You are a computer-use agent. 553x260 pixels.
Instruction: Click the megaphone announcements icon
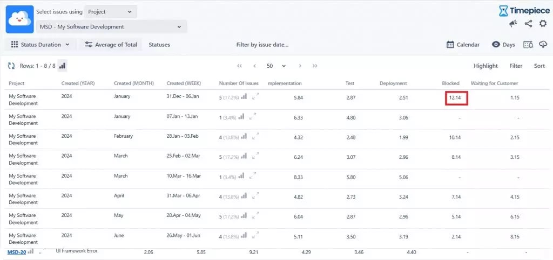(513, 24)
